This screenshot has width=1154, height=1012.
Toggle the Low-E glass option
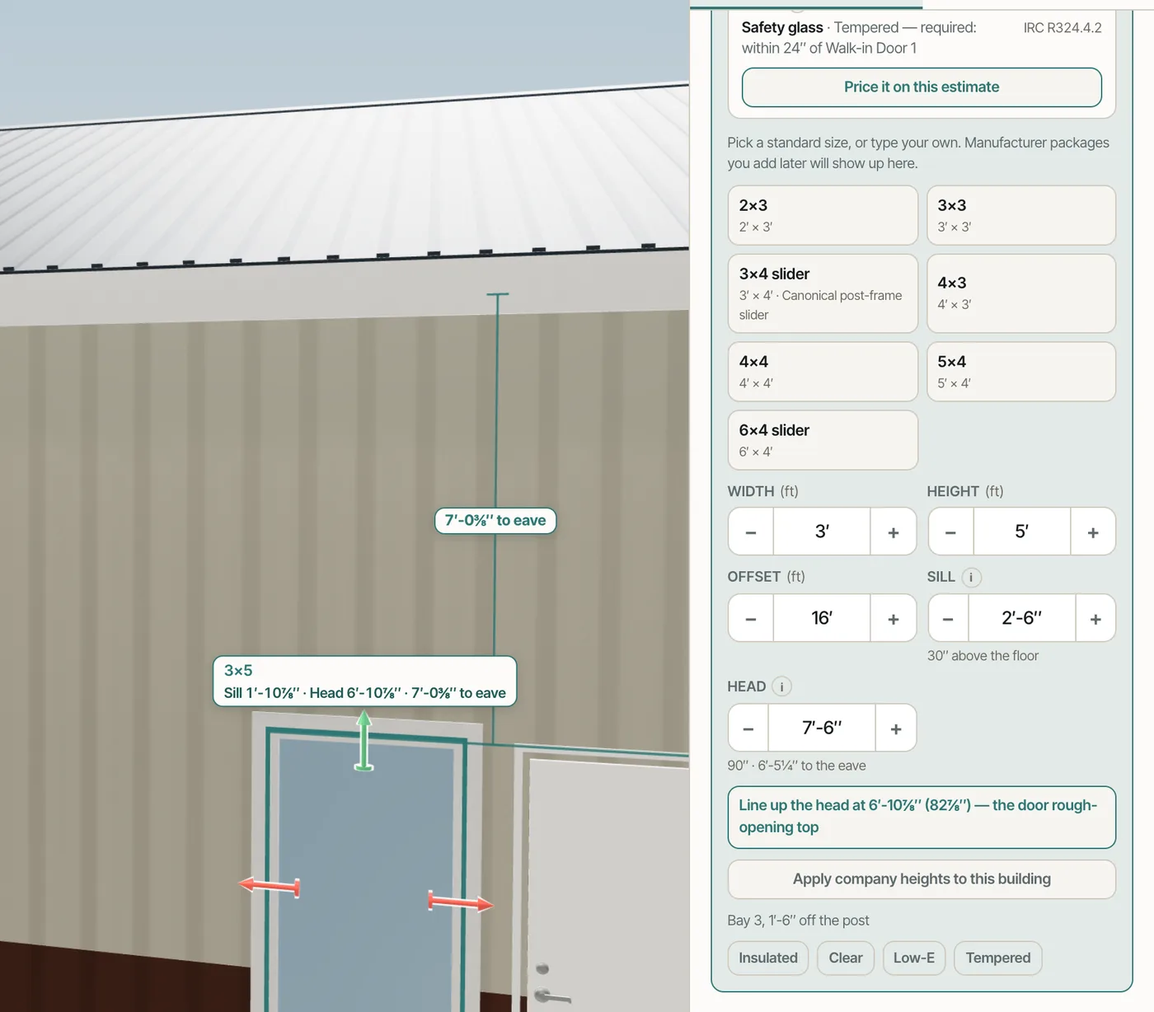[x=914, y=958]
